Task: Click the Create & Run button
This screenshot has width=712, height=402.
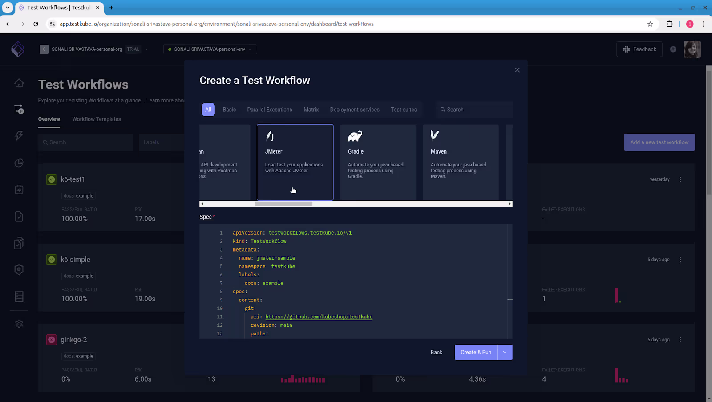Action: coord(476,353)
